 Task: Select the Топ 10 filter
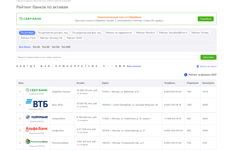pyautogui.click(x=36, y=47)
